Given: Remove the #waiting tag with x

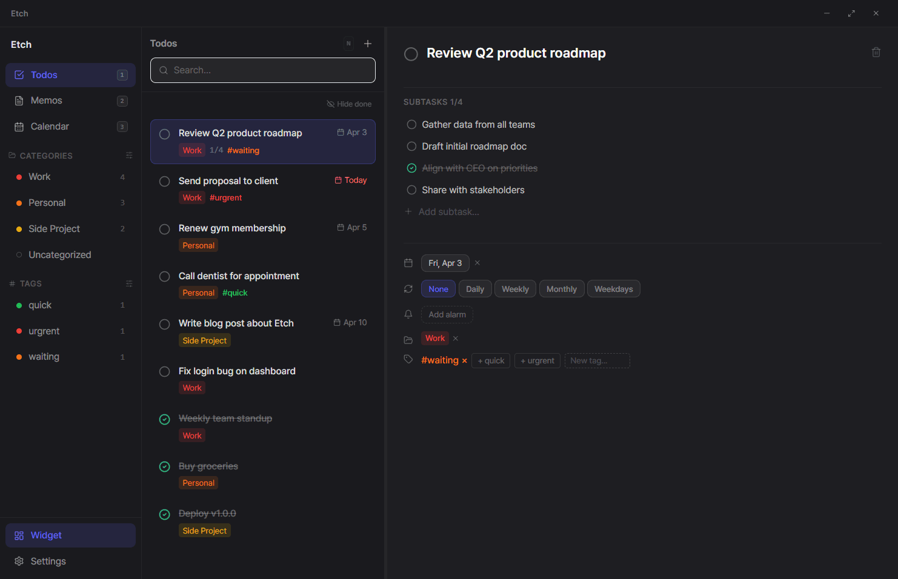Looking at the screenshot, I should click(465, 361).
